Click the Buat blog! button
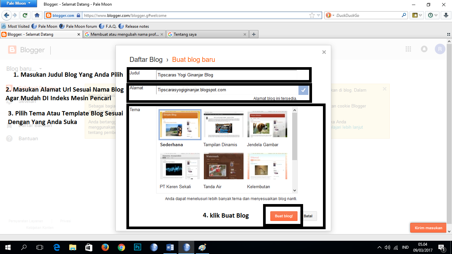 (x=284, y=216)
